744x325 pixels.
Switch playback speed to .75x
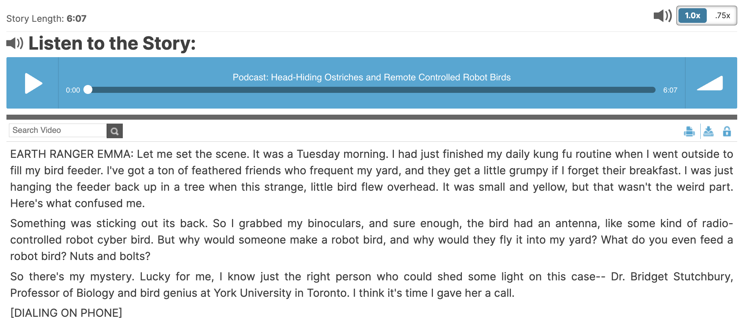[722, 16]
